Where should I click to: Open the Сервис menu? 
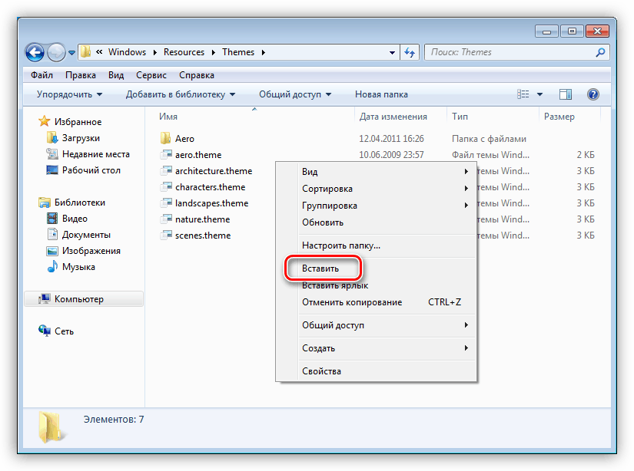point(151,75)
